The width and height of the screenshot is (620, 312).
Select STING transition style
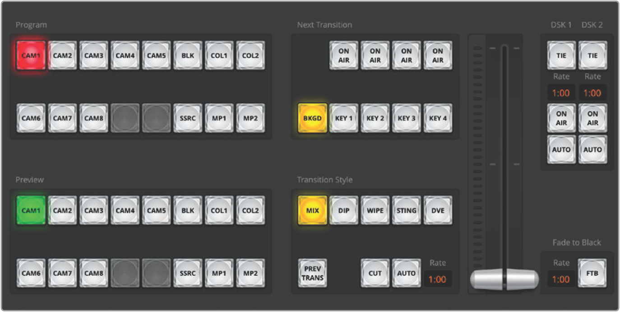(x=406, y=210)
